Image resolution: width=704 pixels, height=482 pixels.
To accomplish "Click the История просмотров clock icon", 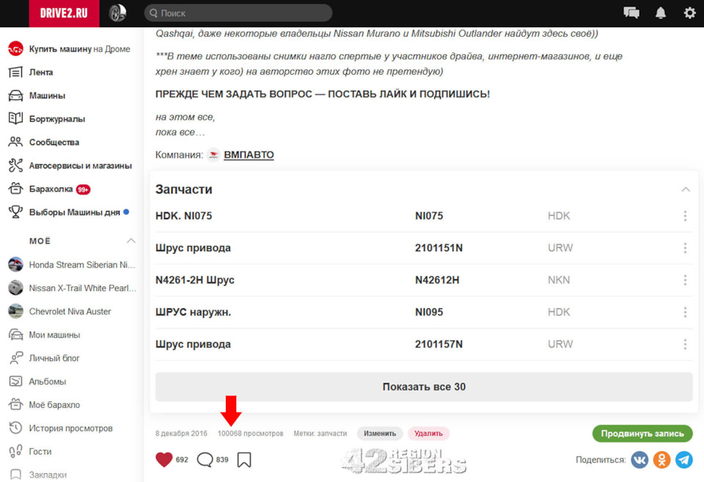I will tap(15, 429).
